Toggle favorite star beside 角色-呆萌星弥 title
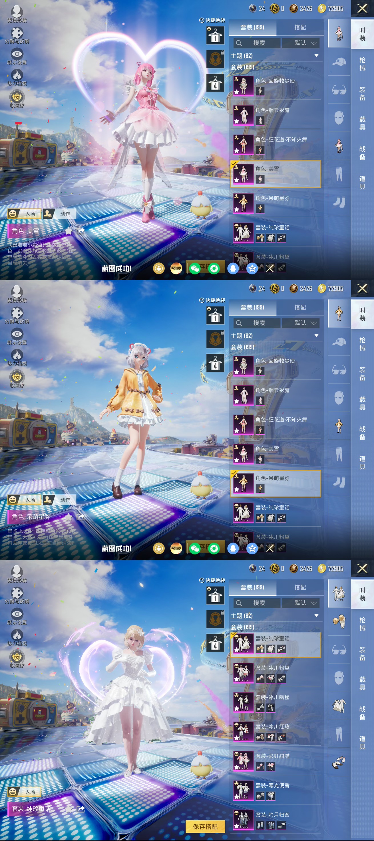The width and height of the screenshot is (374, 841). 69,517
